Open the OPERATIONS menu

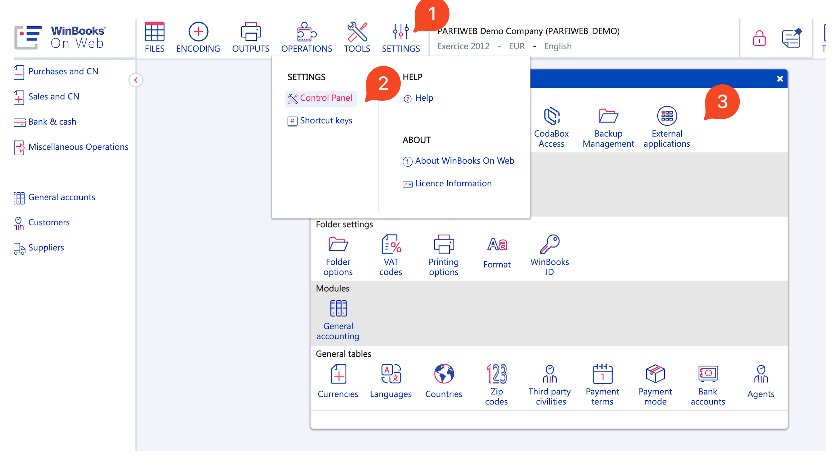307,37
